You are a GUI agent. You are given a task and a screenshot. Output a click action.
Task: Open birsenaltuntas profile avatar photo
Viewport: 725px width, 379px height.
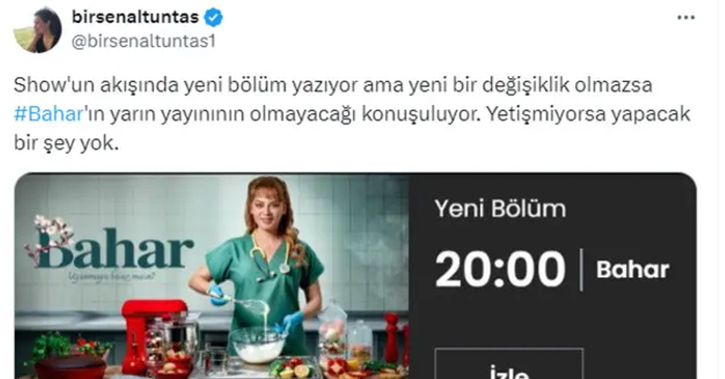pyautogui.click(x=37, y=30)
